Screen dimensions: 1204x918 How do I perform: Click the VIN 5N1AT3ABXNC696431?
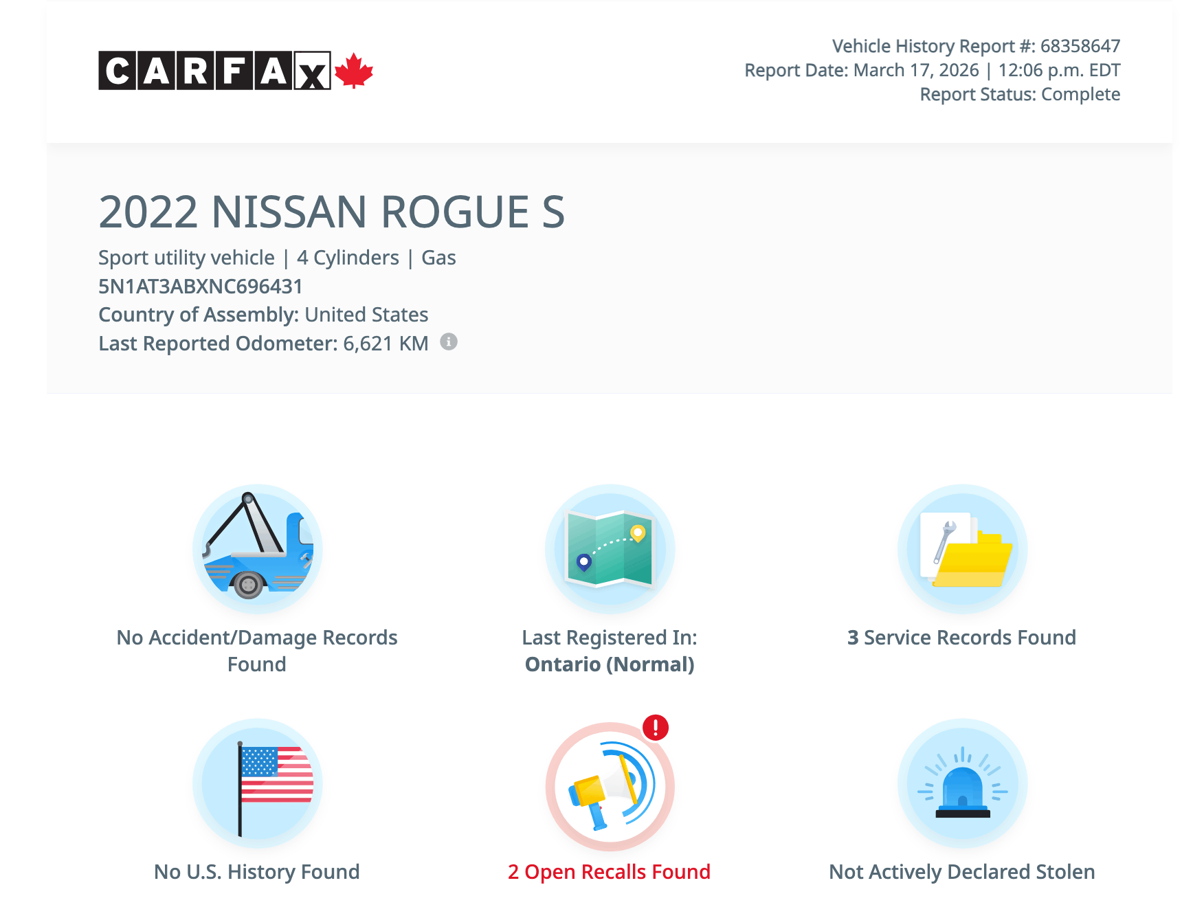click(201, 286)
